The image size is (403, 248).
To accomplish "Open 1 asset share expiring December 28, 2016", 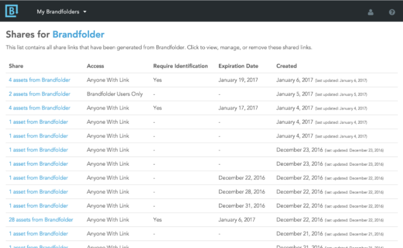I will click(38, 192).
